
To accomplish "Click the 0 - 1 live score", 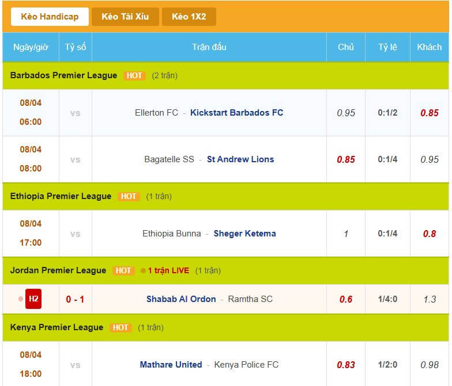I will pyautogui.click(x=75, y=299).
